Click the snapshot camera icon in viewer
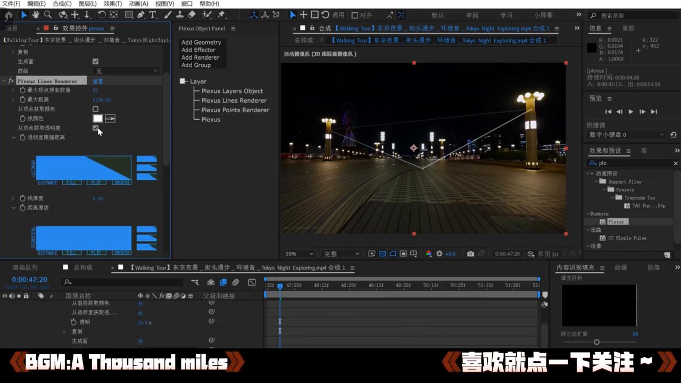This screenshot has height=383, width=681. [470, 254]
